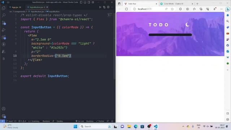Split the editor to the right
Screen dimensions: 231x130
point(108,7)
